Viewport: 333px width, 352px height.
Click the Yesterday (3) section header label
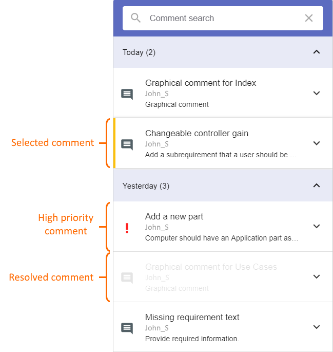click(146, 186)
